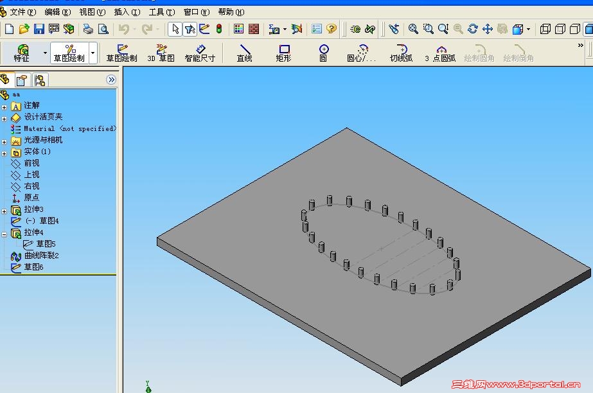
Task: Choose the 圆 circle tool
Action: 323,53
